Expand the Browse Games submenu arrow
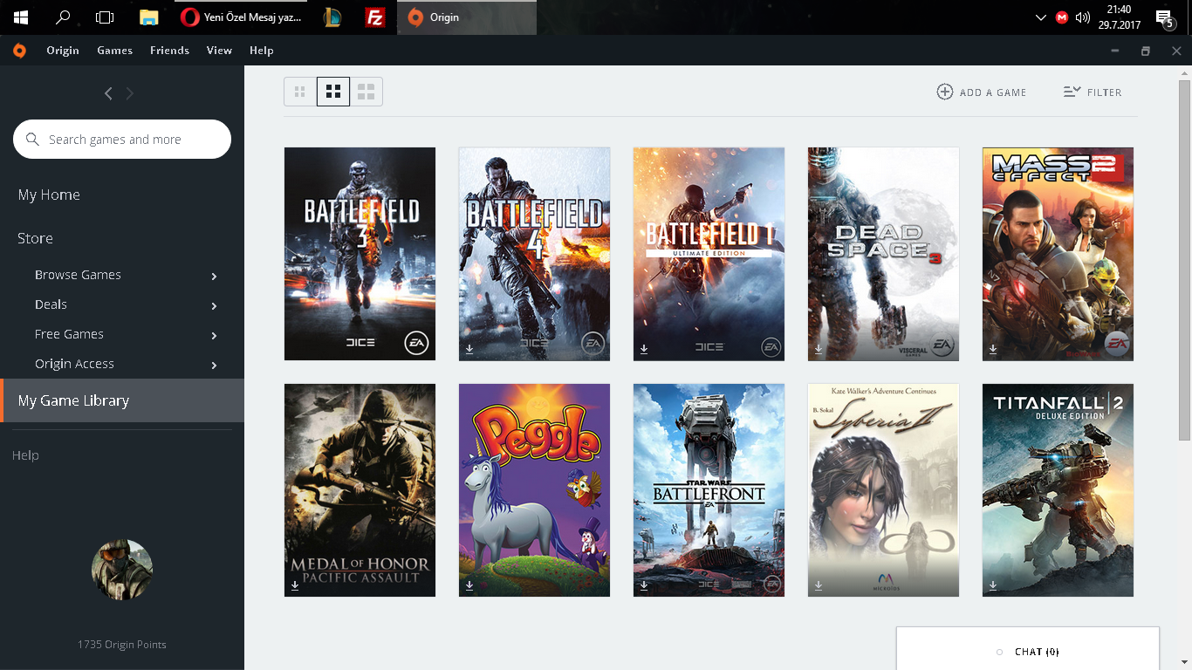The width and height of the screenshot is (1192, 670). (215, 277)
